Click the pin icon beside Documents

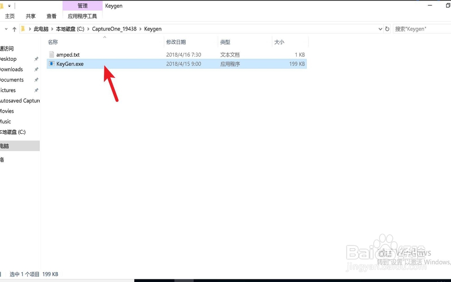pyautogui.click(x=36, y=80)
